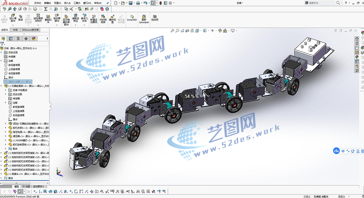The width and height of the screenshot is (364, 198).
Task: Open the 工具(T) menu
Action: [77, 3]
